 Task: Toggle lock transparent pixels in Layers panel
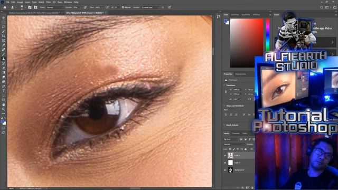pyautogui.click(x=230, y=149)
